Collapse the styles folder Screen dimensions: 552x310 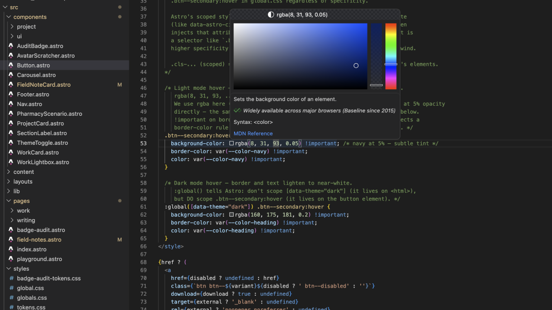coord(9,269)
